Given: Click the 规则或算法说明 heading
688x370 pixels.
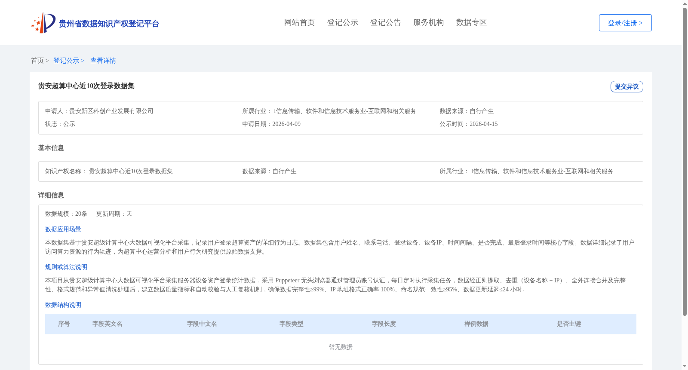Looking at the screenshot, I should click(66, 267).
